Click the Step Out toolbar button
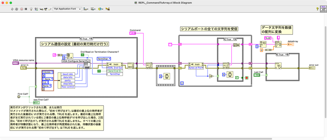The image size is (327, 140). (49, 9)
